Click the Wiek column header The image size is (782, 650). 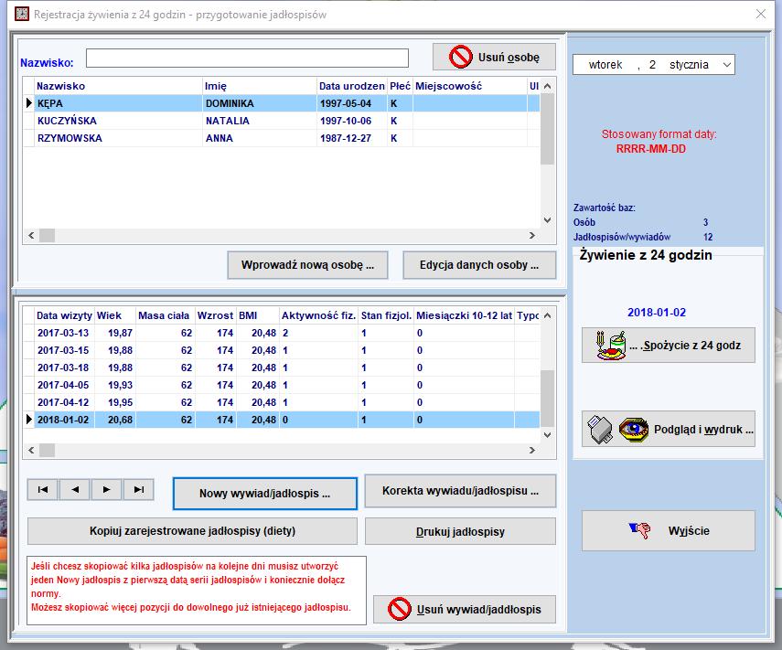click(x=115, y=315)
